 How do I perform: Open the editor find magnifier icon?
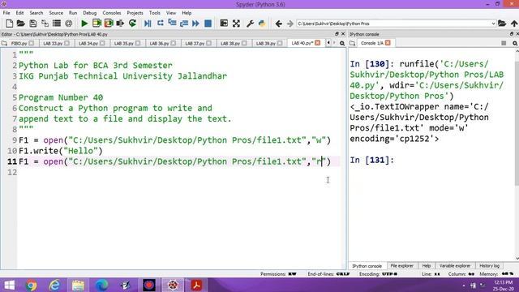pyautogui.click(x=342, y=43)
